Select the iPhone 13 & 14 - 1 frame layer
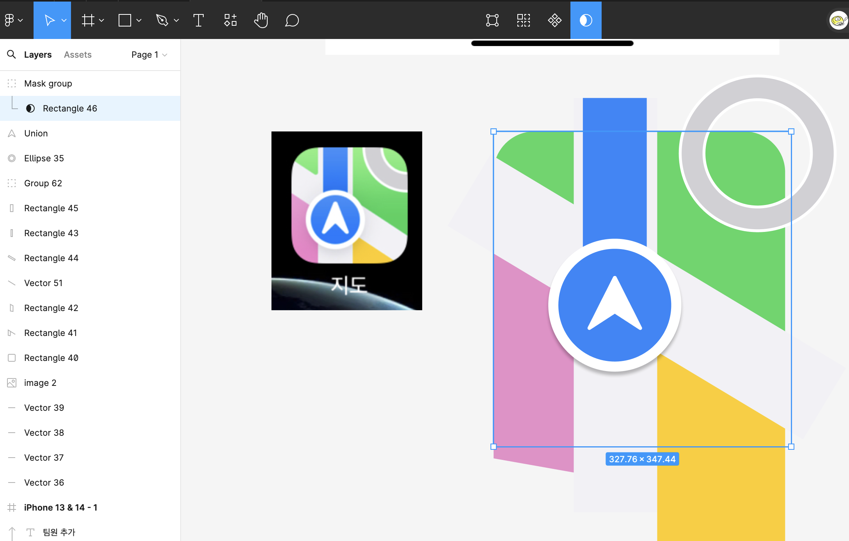849x541 pixels. click(60, 507)
